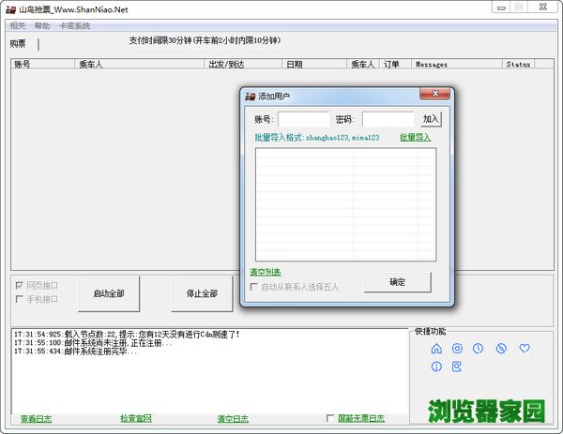Select the 购票 tab

click(x=19, y=43)
